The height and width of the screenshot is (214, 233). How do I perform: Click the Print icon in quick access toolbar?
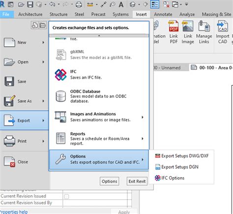79,4
